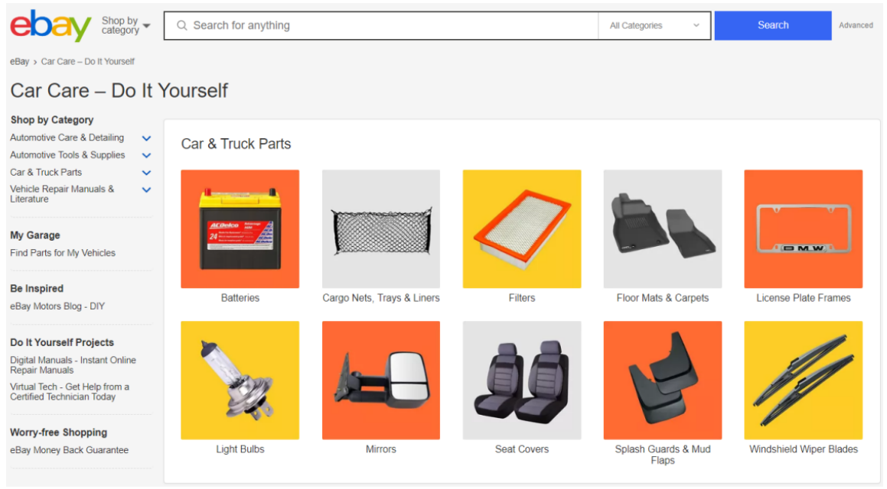Expand Vehicle Repair Manuals & Literature chevron
The height and width of the screenshot is (489, 887).
[x=146, y=189]
